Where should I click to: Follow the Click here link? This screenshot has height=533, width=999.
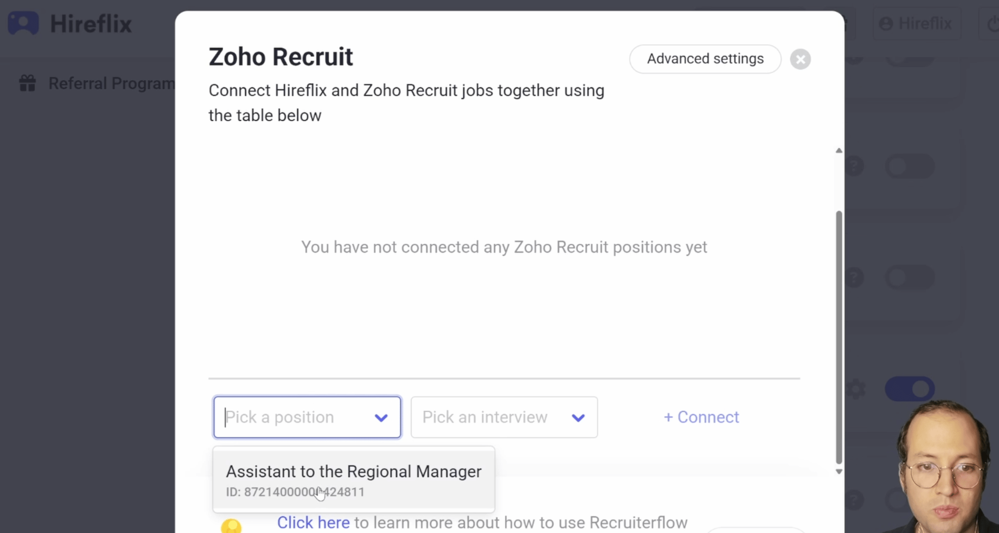[313, 522]
